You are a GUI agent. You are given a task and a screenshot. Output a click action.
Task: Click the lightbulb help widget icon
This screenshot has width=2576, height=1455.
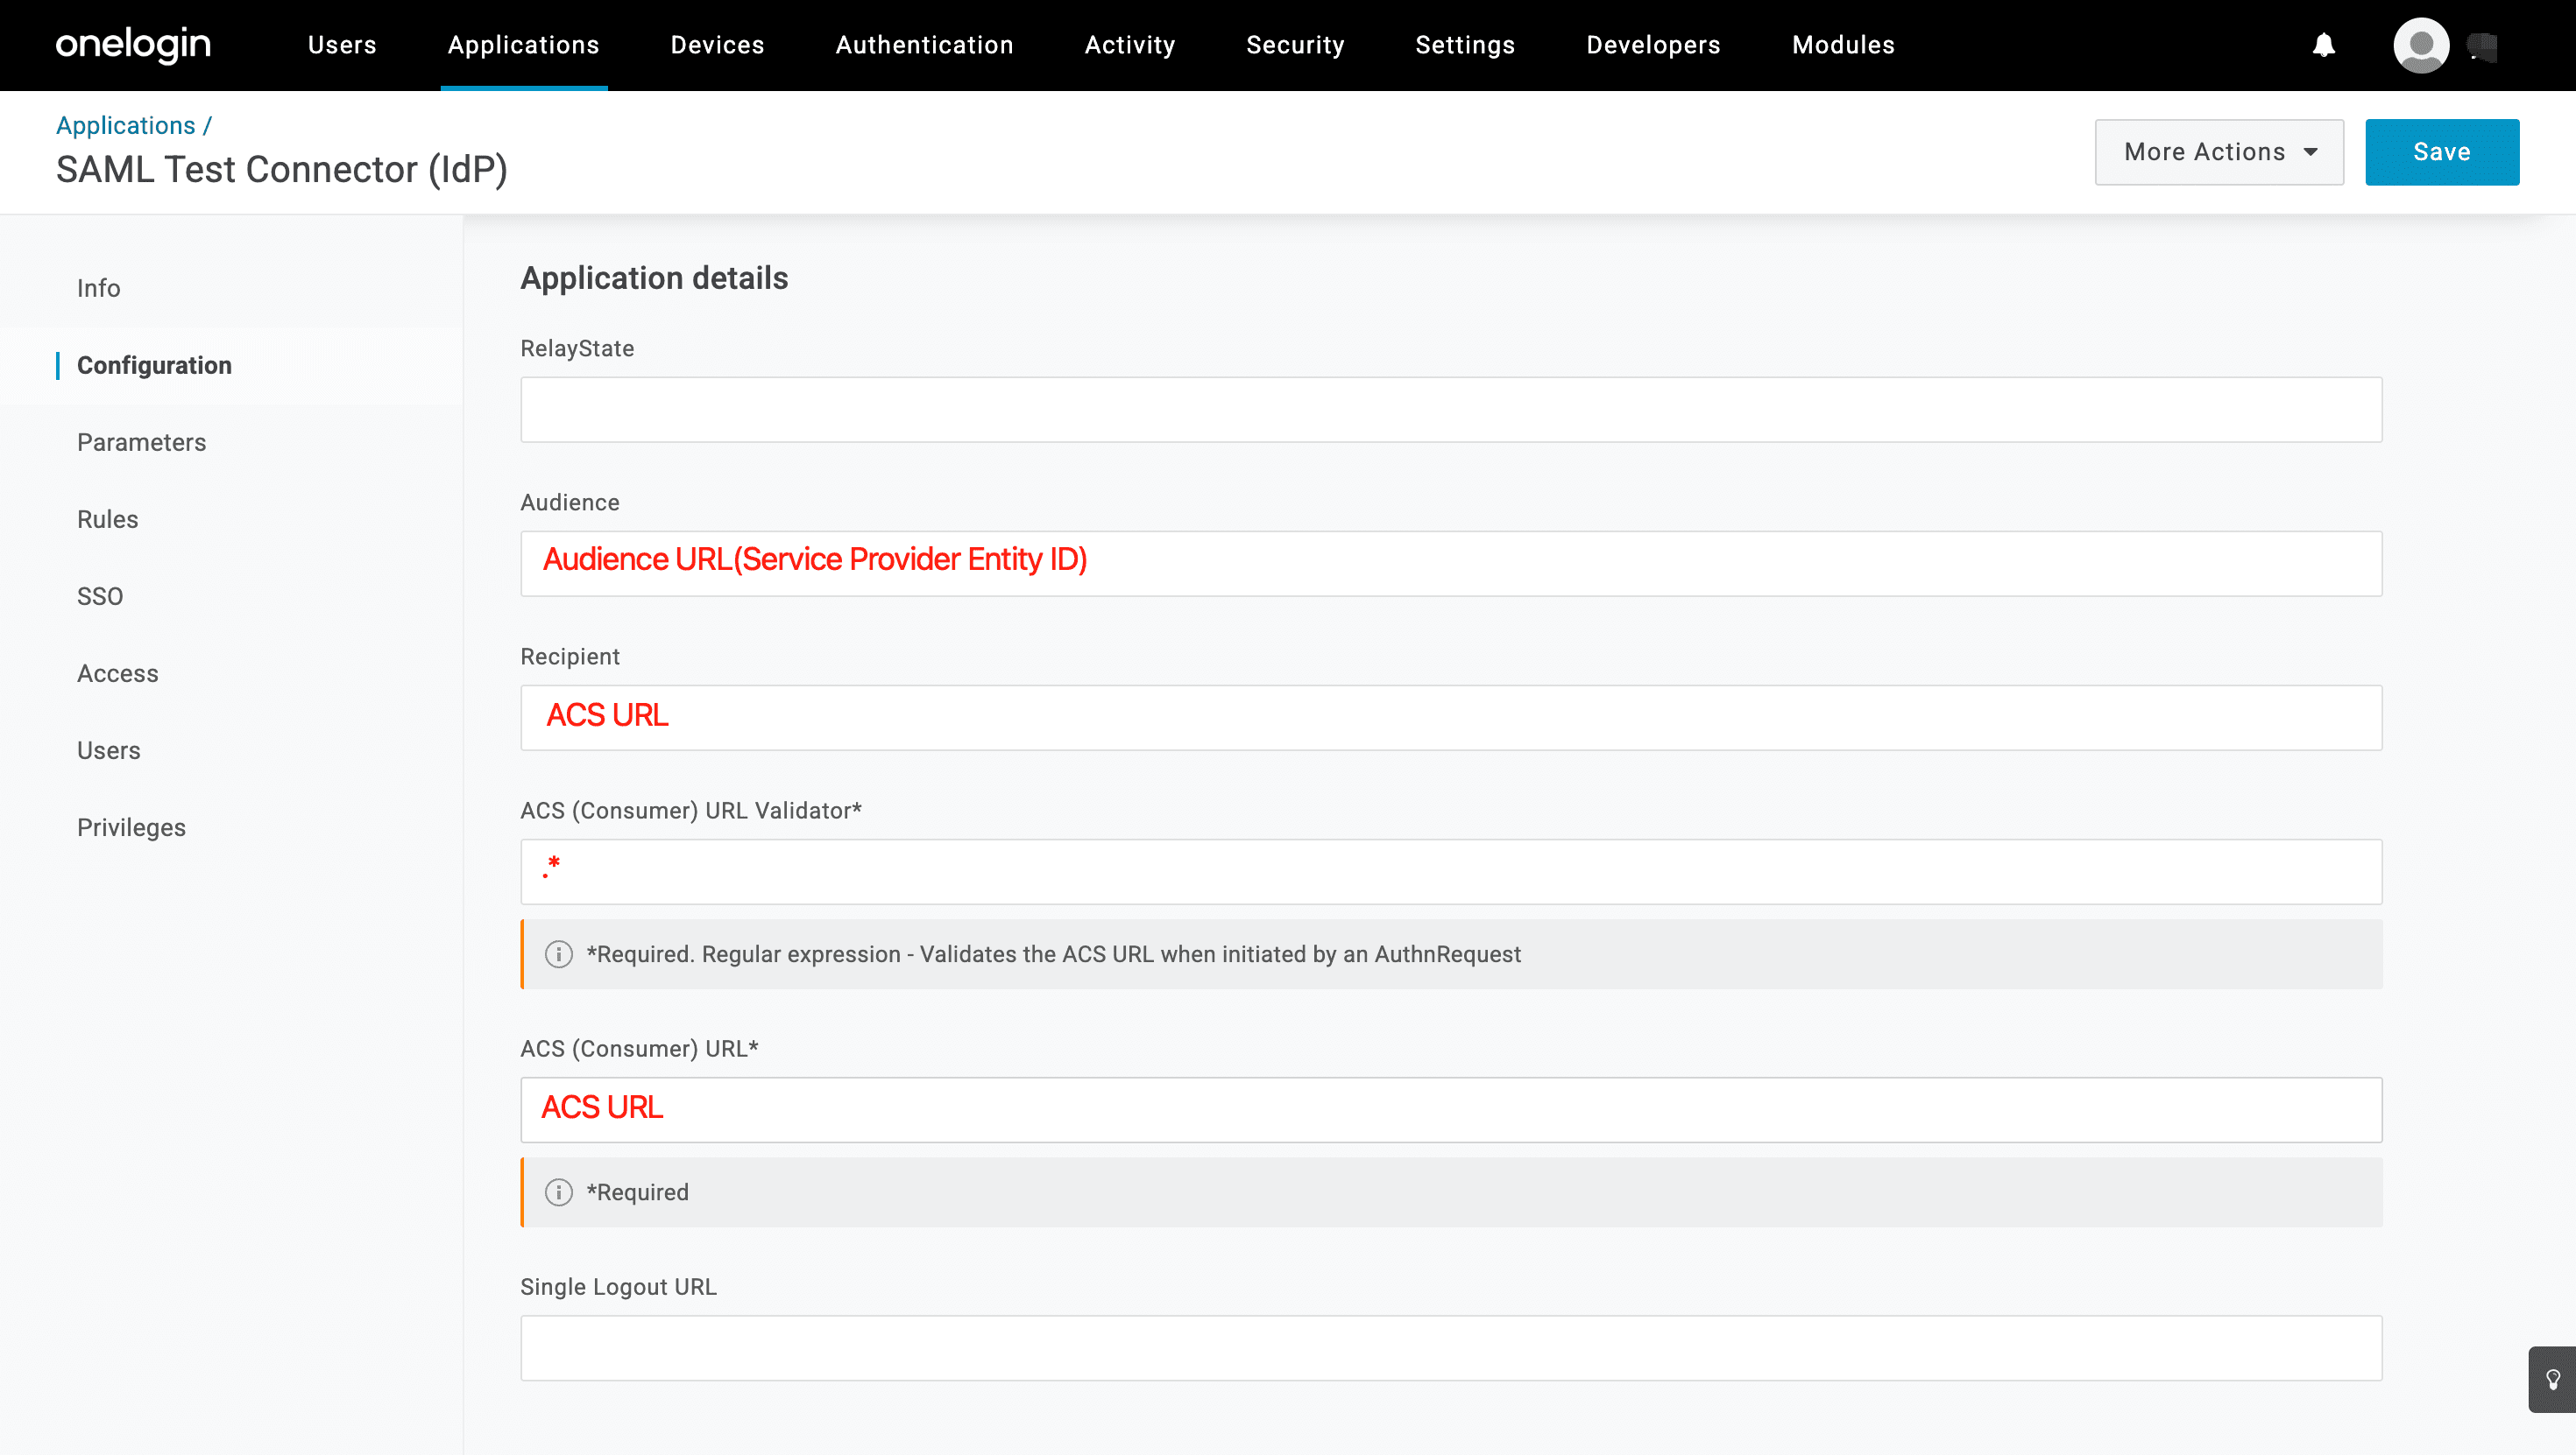point(2552,1379)
